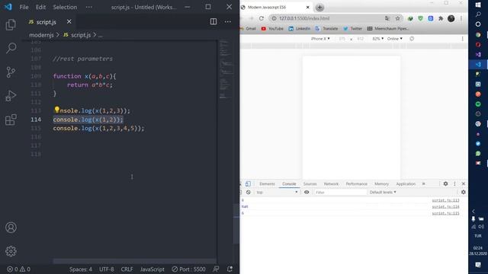Open the feedback icon in the status bar
488x274 pixels.
[216, 269]
